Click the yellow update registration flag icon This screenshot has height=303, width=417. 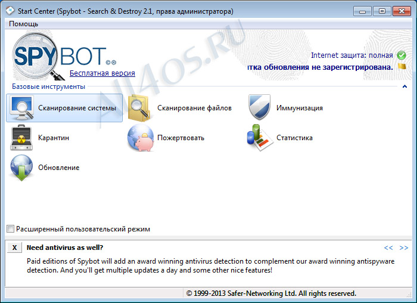pyautogui.click(x=402, y=66)
